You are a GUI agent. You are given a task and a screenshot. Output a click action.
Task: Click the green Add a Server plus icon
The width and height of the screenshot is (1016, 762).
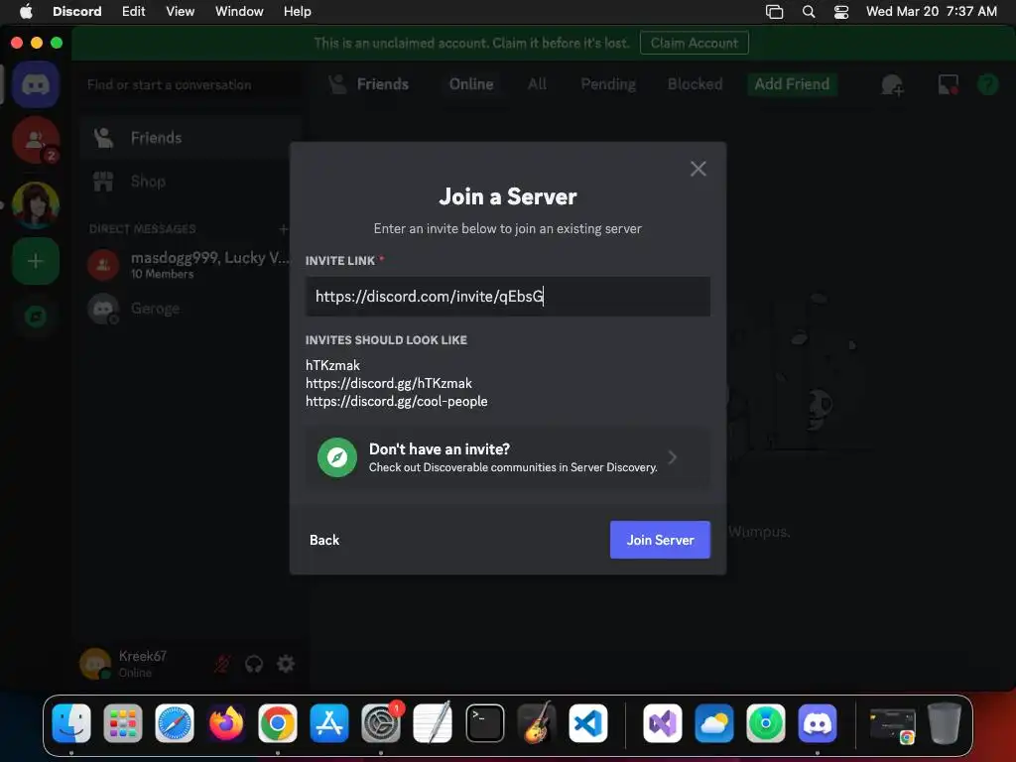[x=36, y=261]
